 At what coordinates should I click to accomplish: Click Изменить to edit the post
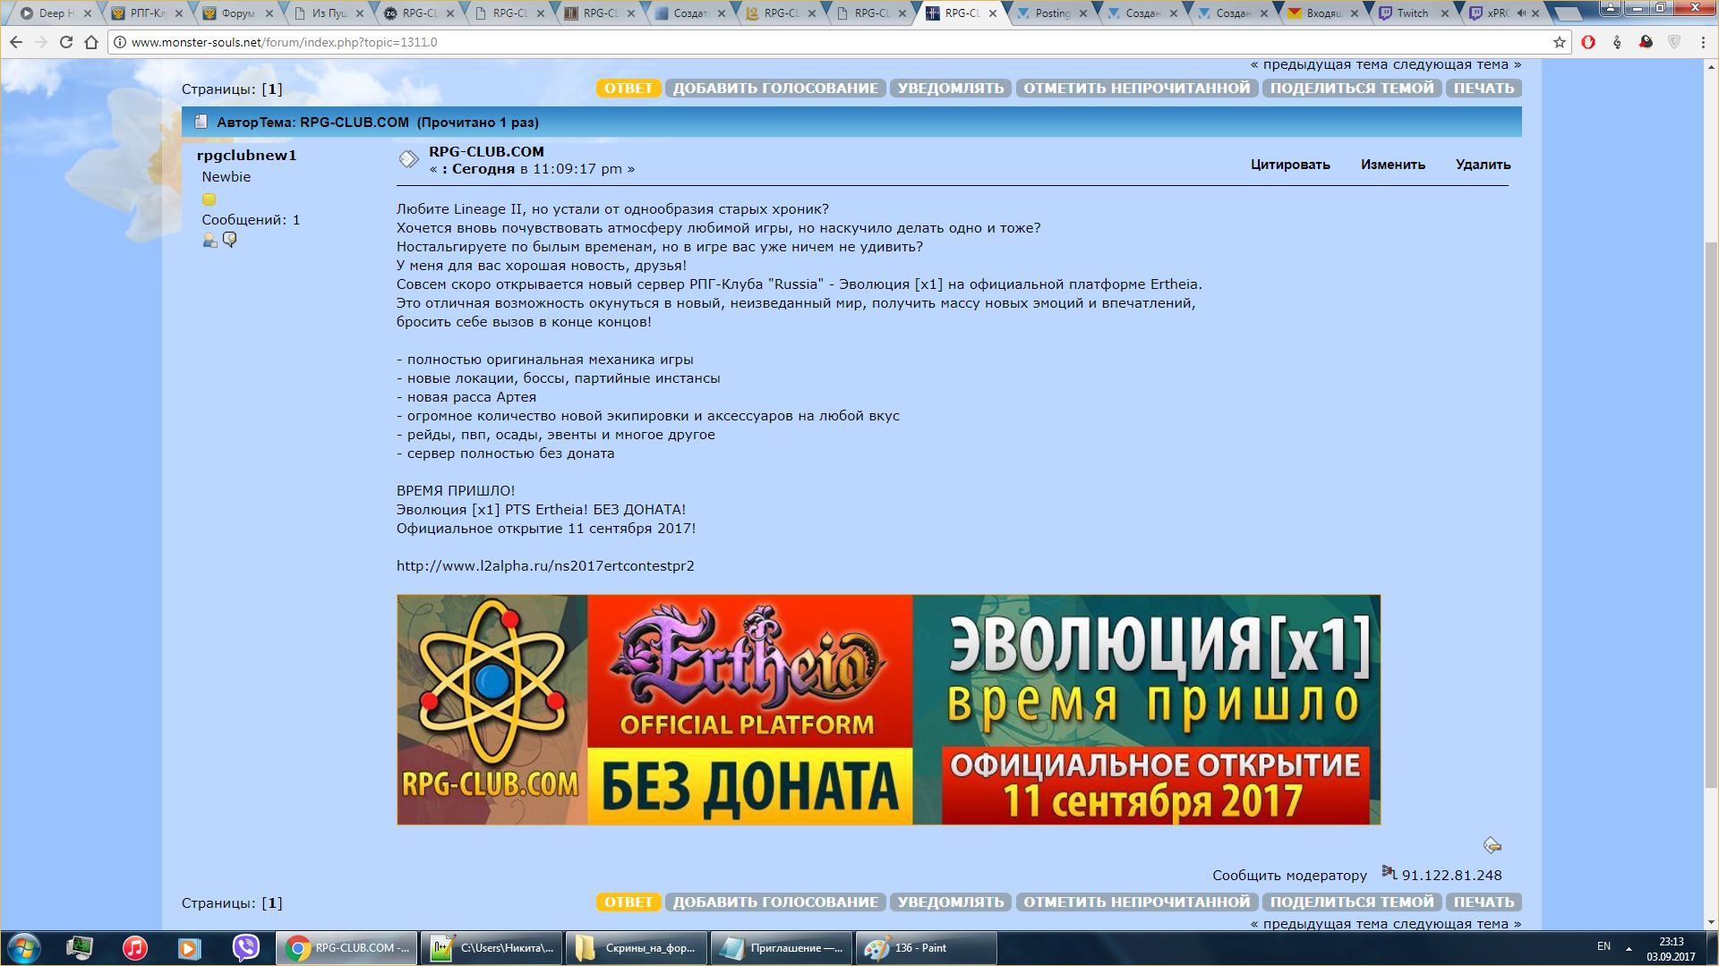click(1393, 165)
